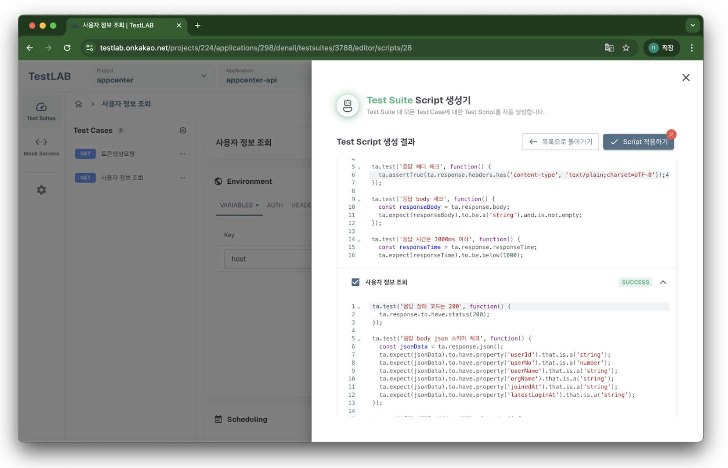Screen dimensions: 728x468
Task: Click the translate page icon in address bar
Action: (x=609, y=48)
